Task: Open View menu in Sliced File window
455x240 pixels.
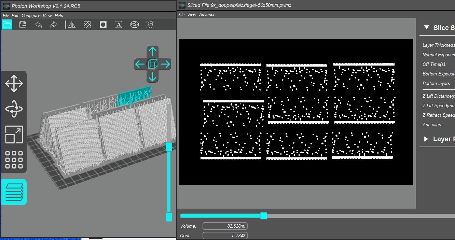Action: [x=192, y=14]
